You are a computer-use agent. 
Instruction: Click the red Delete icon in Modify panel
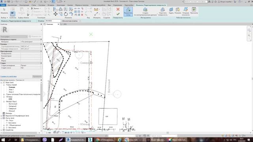82,15
